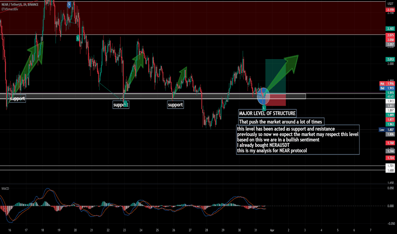Click the 2.103 green price label

(391, 29)
